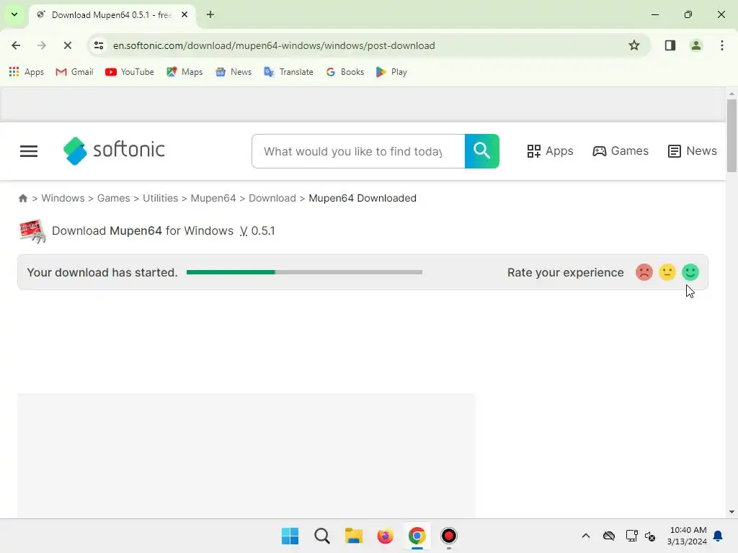Click scrollbar down arrow
This screenshot has height=553, width=738.
[731, 512]
